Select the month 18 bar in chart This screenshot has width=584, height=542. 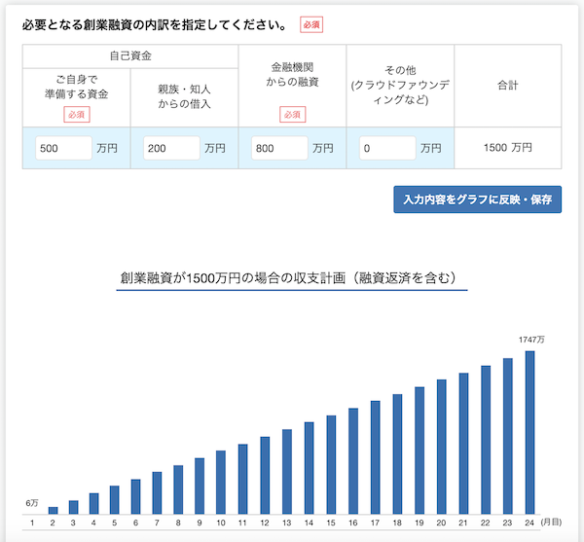398,453
